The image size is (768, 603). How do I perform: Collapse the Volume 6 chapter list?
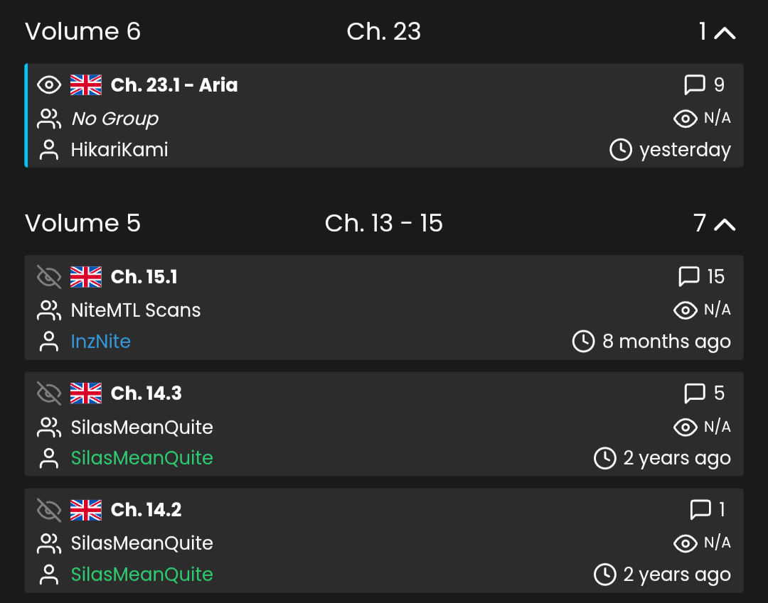point(724,32)
